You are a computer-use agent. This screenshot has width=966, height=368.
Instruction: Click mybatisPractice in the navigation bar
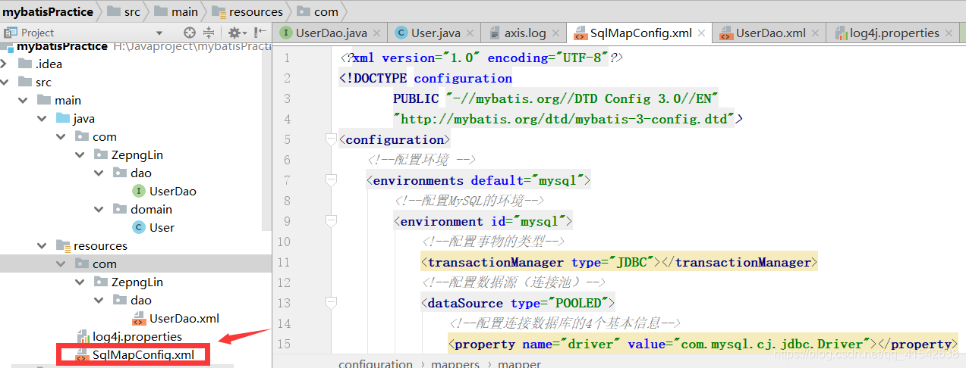coord(48,11)
